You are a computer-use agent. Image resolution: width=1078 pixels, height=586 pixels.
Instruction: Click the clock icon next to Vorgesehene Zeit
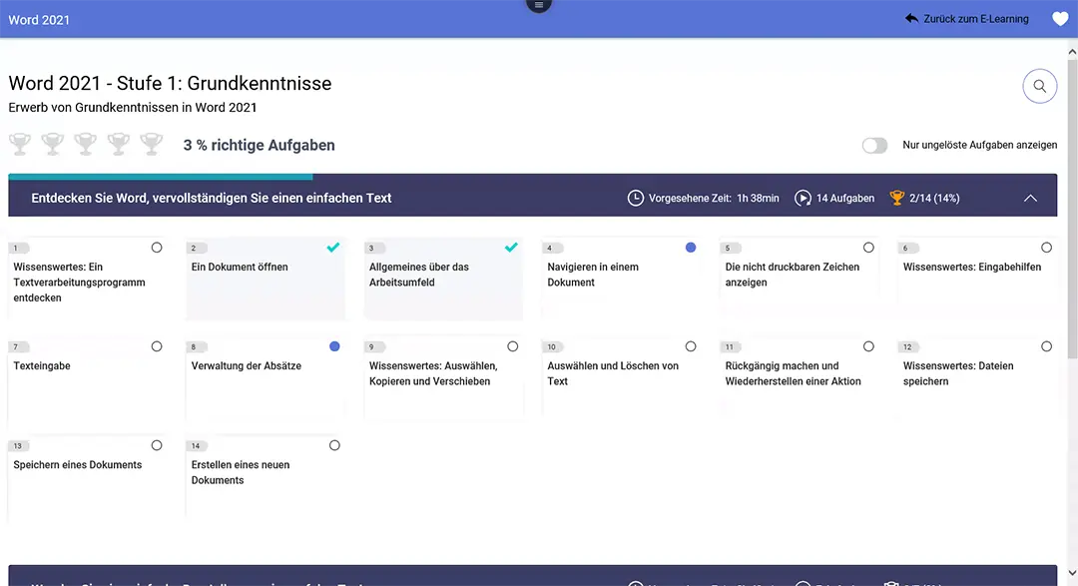[635, 198]
